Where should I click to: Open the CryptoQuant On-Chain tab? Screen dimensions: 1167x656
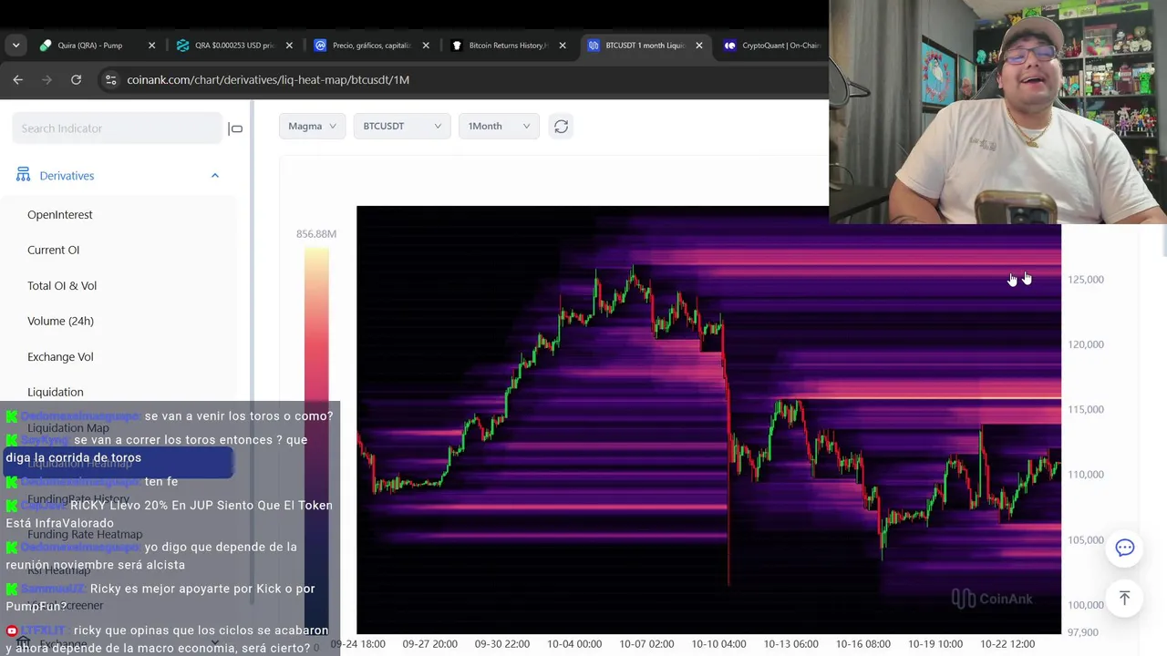click(x=773, y=46)
